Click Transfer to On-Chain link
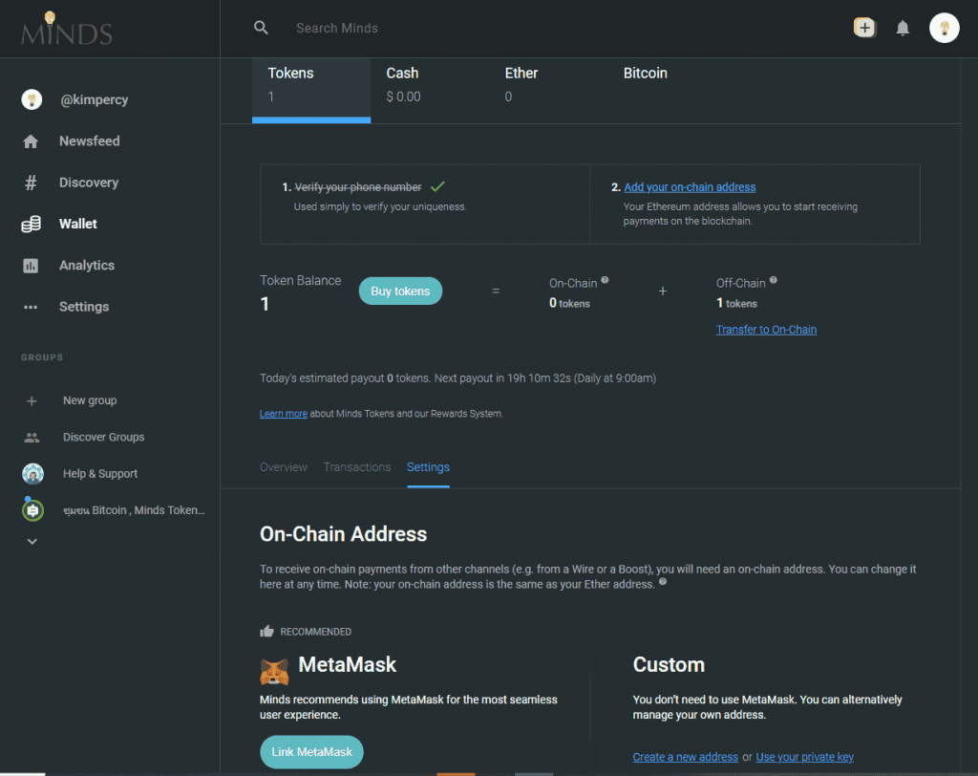This screenshot has height=776, width=978. point(766,330)
